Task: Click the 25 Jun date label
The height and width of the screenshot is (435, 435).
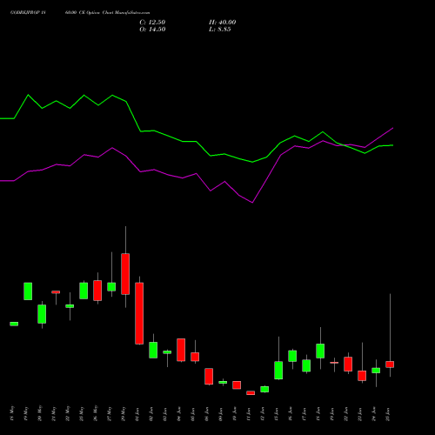Action: [388, 414]
